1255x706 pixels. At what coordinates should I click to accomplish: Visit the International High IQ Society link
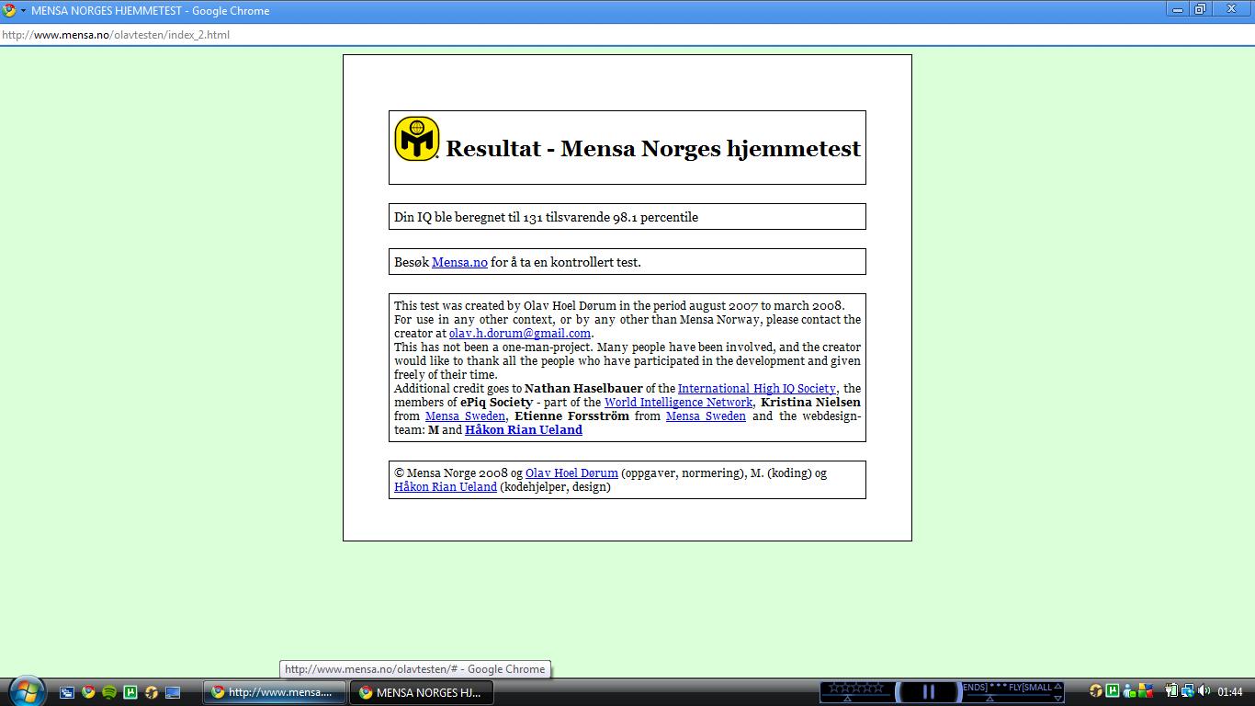click(757, 389)
